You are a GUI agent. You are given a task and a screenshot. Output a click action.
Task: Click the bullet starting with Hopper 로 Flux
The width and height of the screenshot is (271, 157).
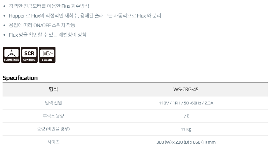(85, 16)
